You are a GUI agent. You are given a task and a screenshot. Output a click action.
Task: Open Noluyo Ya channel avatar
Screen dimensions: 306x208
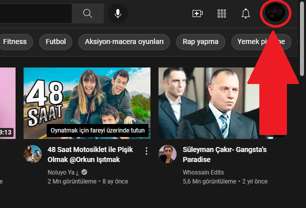coord(33,154)
